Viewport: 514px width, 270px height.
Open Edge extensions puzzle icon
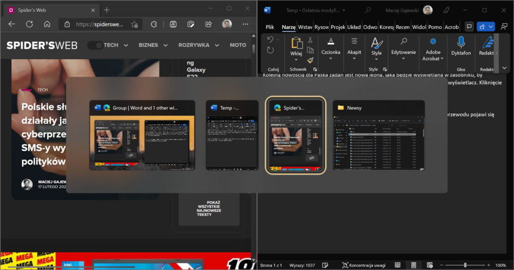click(x=154, y=24)
